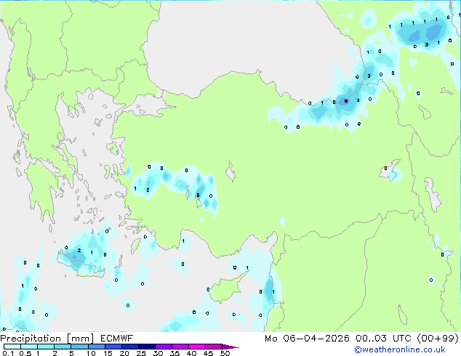Click the legend label '0.5'
This screenshot has height=356, width=461.
[x=25, y=353]
